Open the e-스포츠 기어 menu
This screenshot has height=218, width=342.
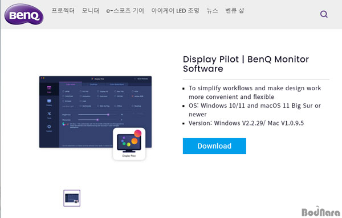click(x=125, y=10)
